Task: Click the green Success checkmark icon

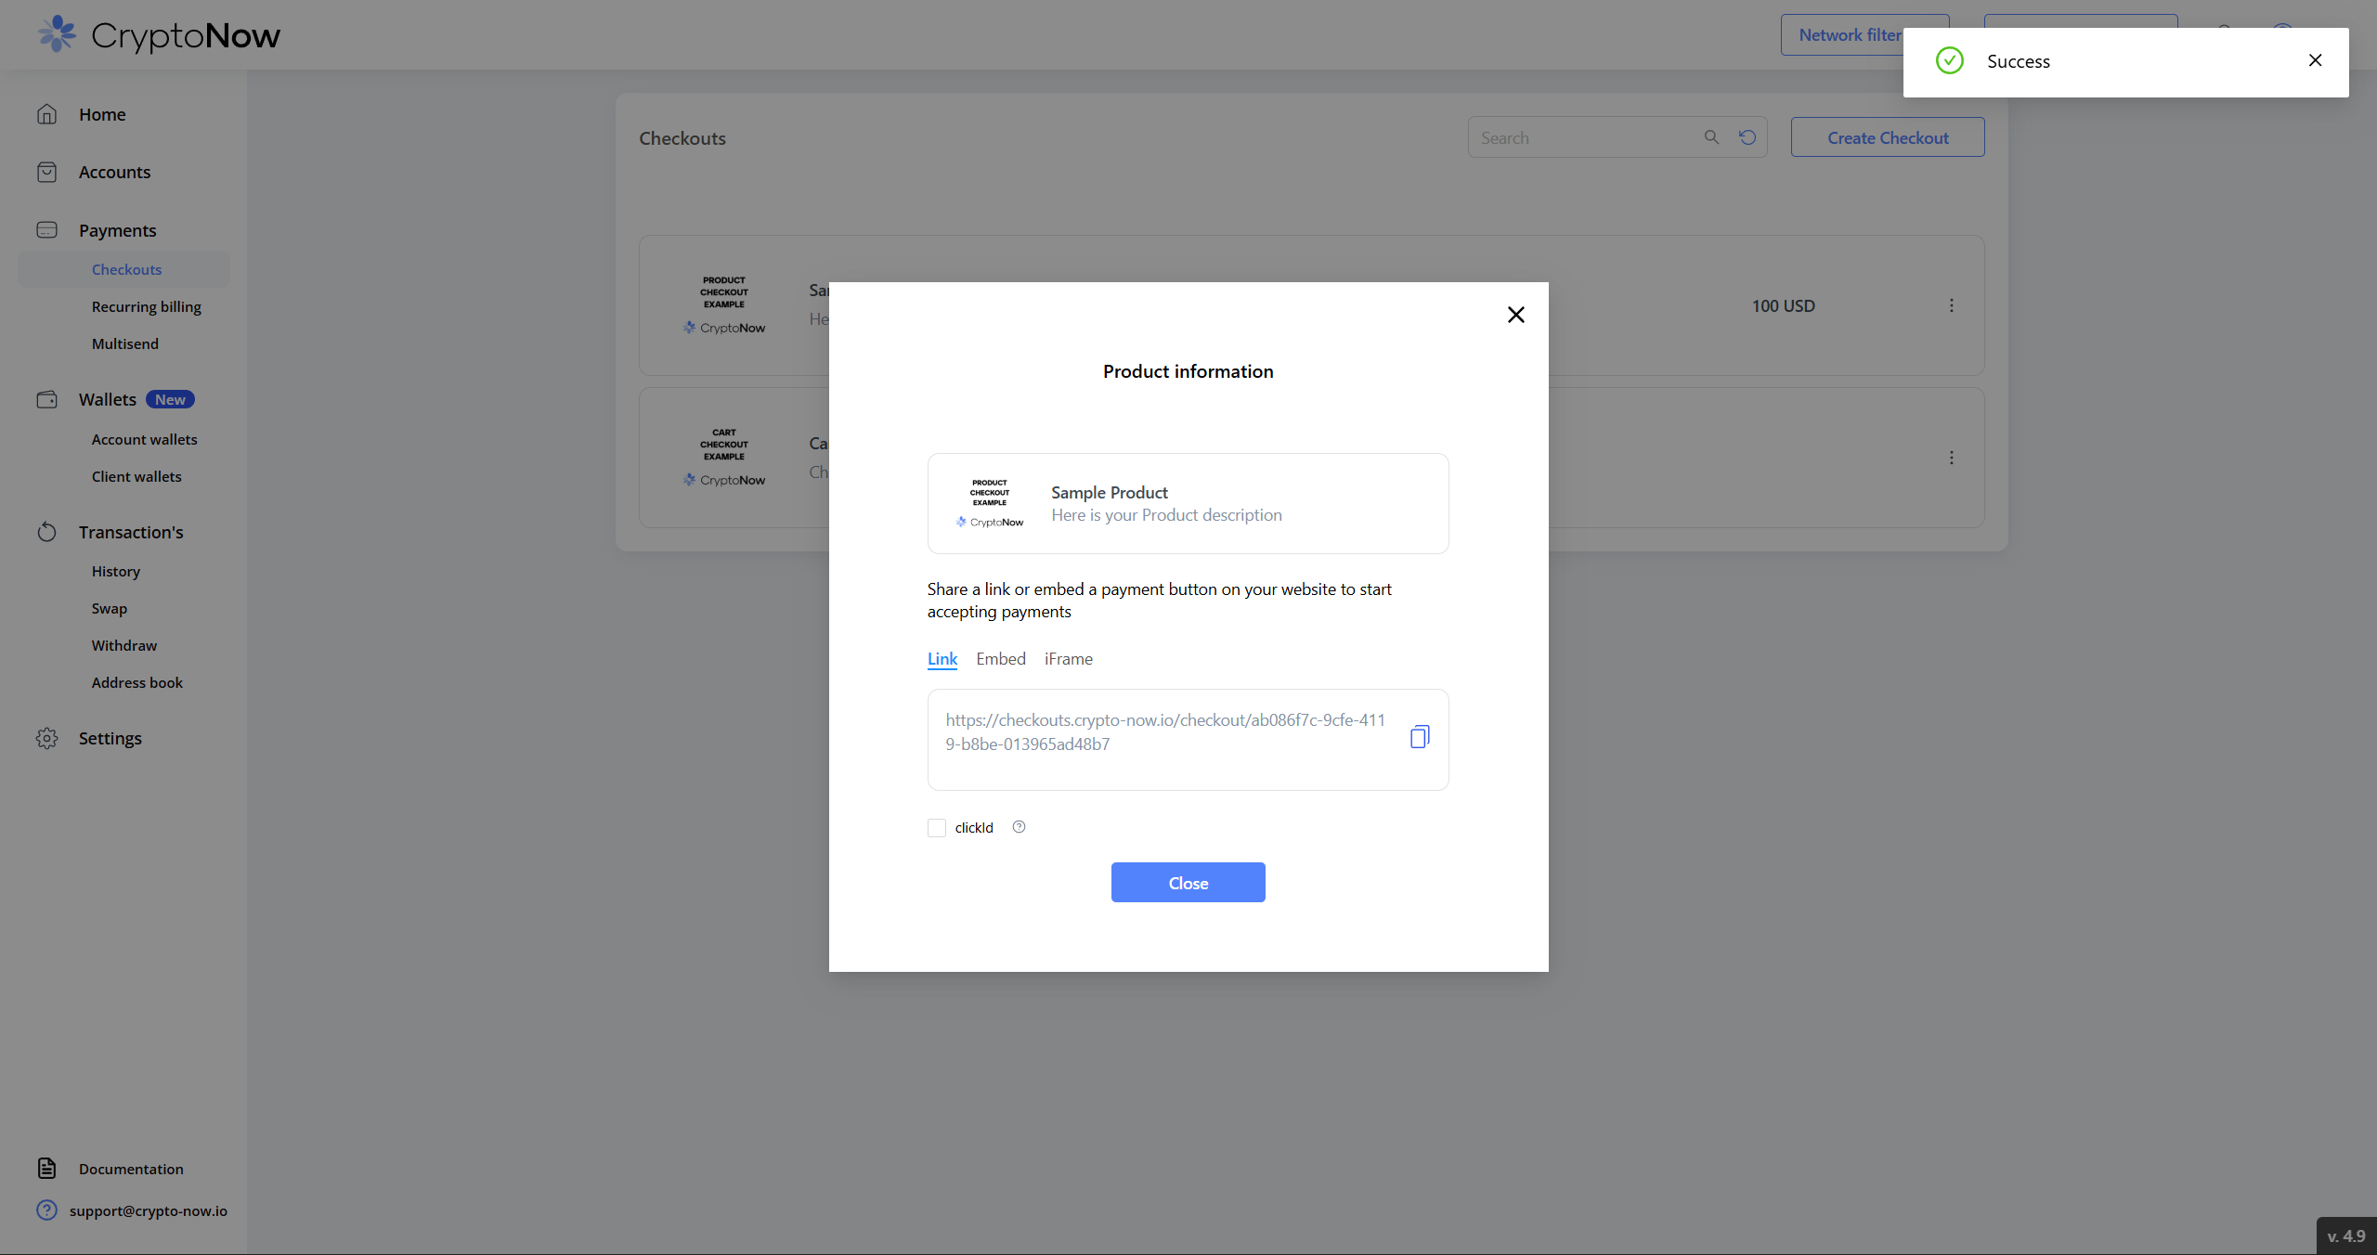Action: tap(1950, 60)
